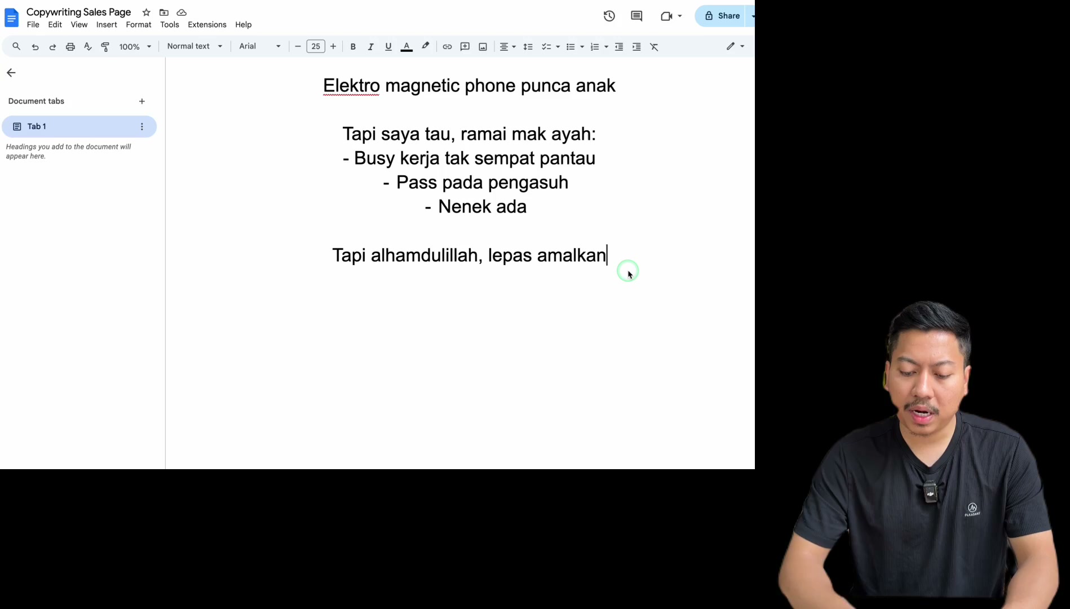Toggle italic formatting
Viewport: 1070px width, 609px height.
click(370, 47)
